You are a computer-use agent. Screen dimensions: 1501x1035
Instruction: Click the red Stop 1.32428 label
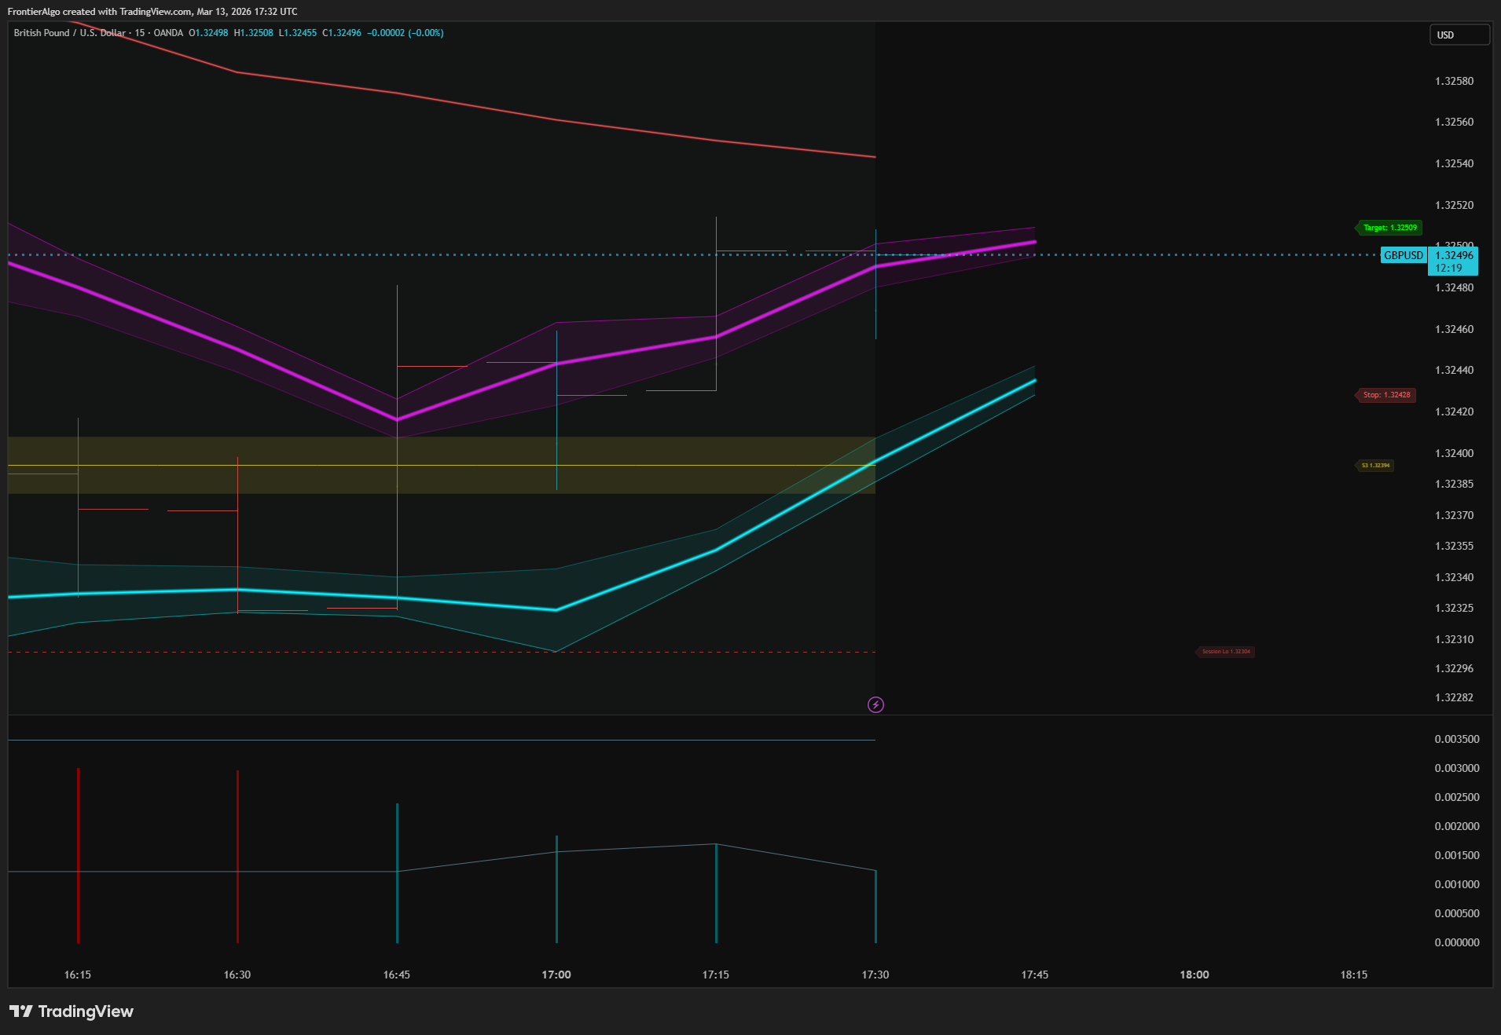[1386, 395]
